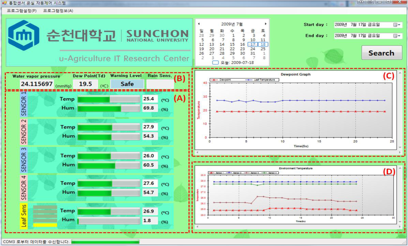Click Leaf Sens Hum progress bar

109,221
